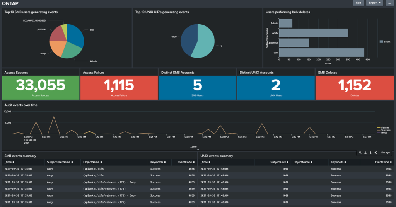Toggle Success series in audit events legend
Viewport: 396px width, 207px height.
tap(385, 130)
